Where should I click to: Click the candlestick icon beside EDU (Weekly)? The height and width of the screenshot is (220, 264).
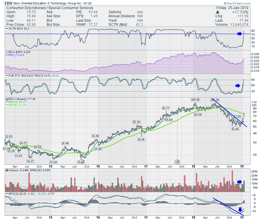7,99
